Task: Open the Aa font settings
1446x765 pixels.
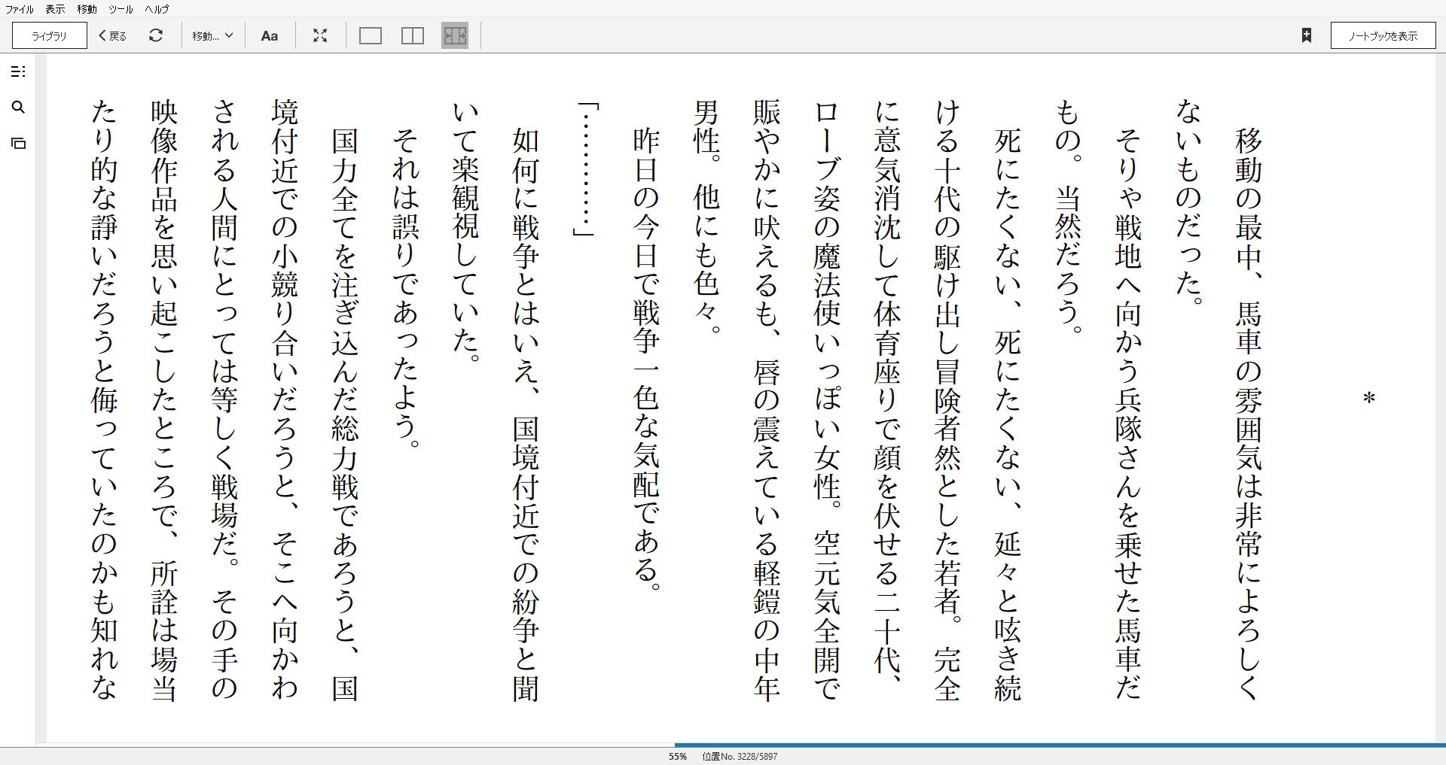Action: (x=270, y=35)
